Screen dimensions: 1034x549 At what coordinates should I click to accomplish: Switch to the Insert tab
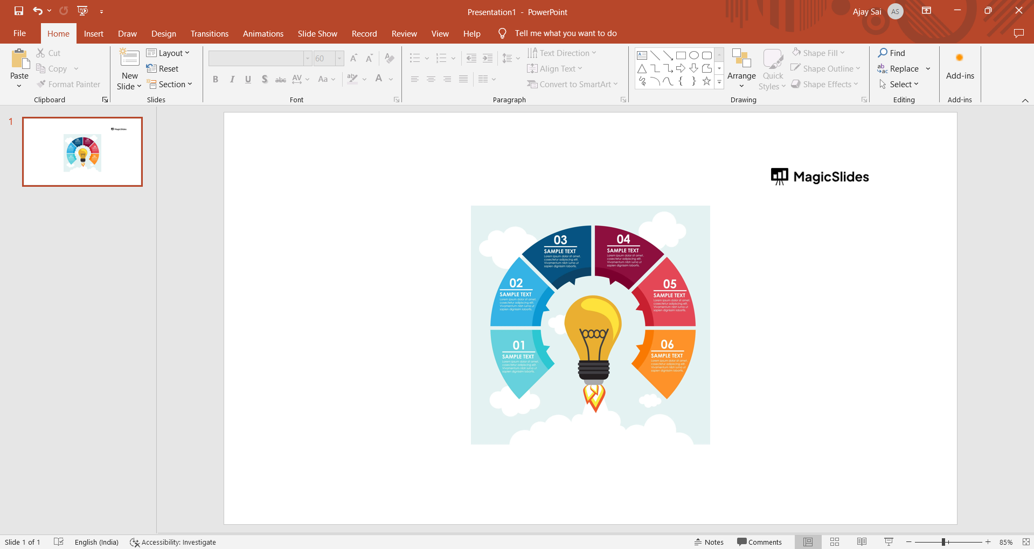coord(93,33)
